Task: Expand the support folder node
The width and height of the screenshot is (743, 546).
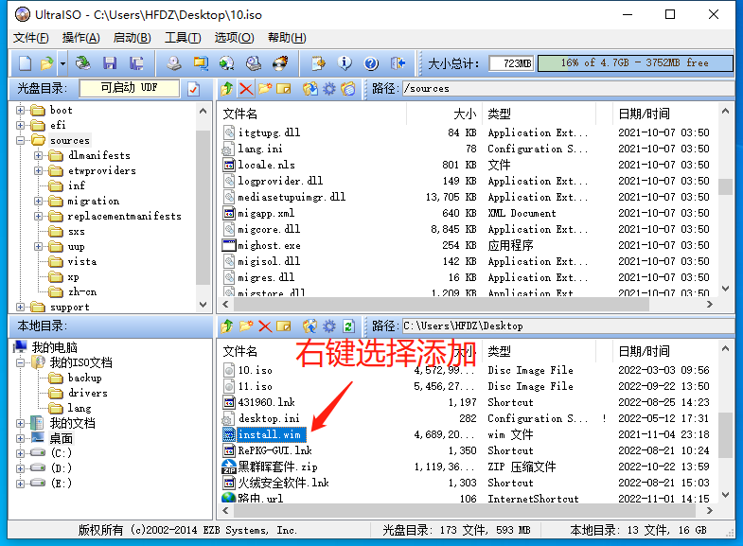Action: click(20, 308)
